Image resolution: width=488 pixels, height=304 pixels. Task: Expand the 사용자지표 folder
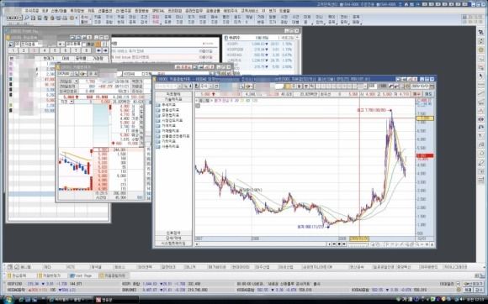(169, 147)
